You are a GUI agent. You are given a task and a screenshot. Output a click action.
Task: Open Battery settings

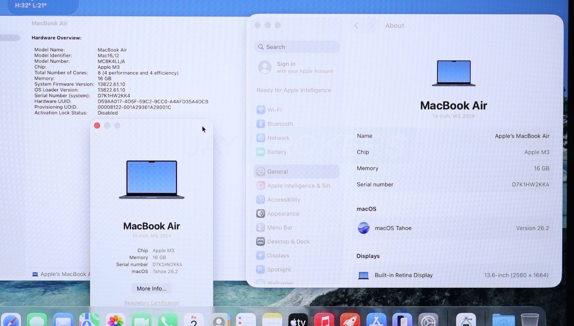click(276, 152)
